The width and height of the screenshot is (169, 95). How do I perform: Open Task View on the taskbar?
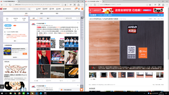click(6, 93)
